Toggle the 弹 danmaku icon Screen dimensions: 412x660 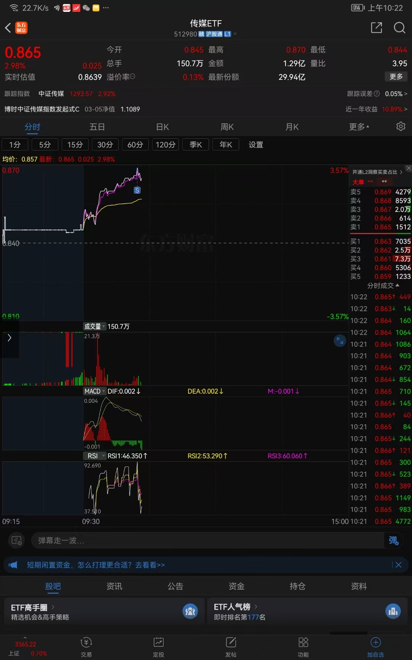(393, 540)
